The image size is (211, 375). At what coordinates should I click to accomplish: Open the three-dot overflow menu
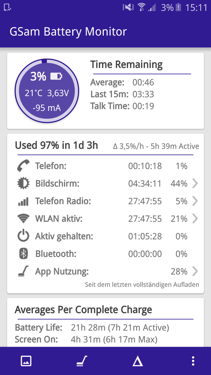[193, 361]
